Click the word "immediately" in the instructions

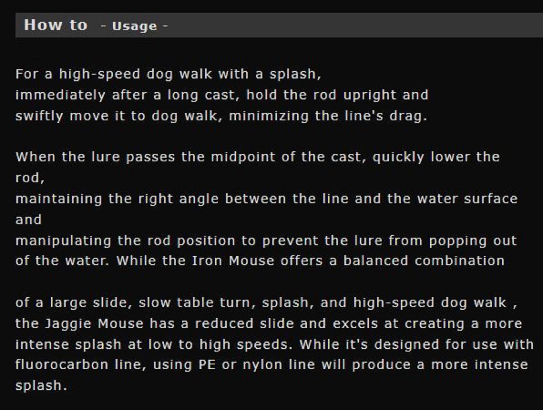(60, 95)
